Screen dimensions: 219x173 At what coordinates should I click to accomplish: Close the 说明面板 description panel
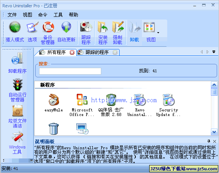click(x=215, y=142)
